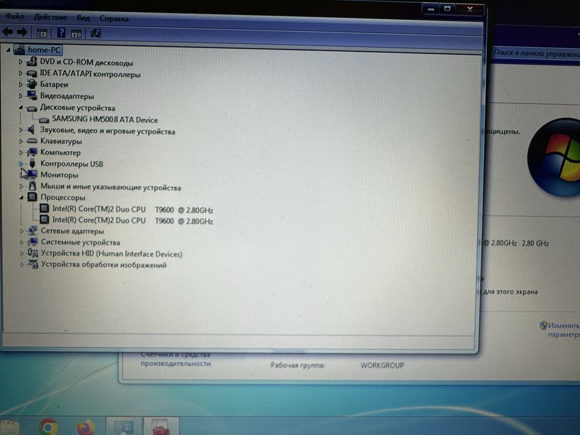
Task: Collapse the home-PC root node
Action: 8,50
